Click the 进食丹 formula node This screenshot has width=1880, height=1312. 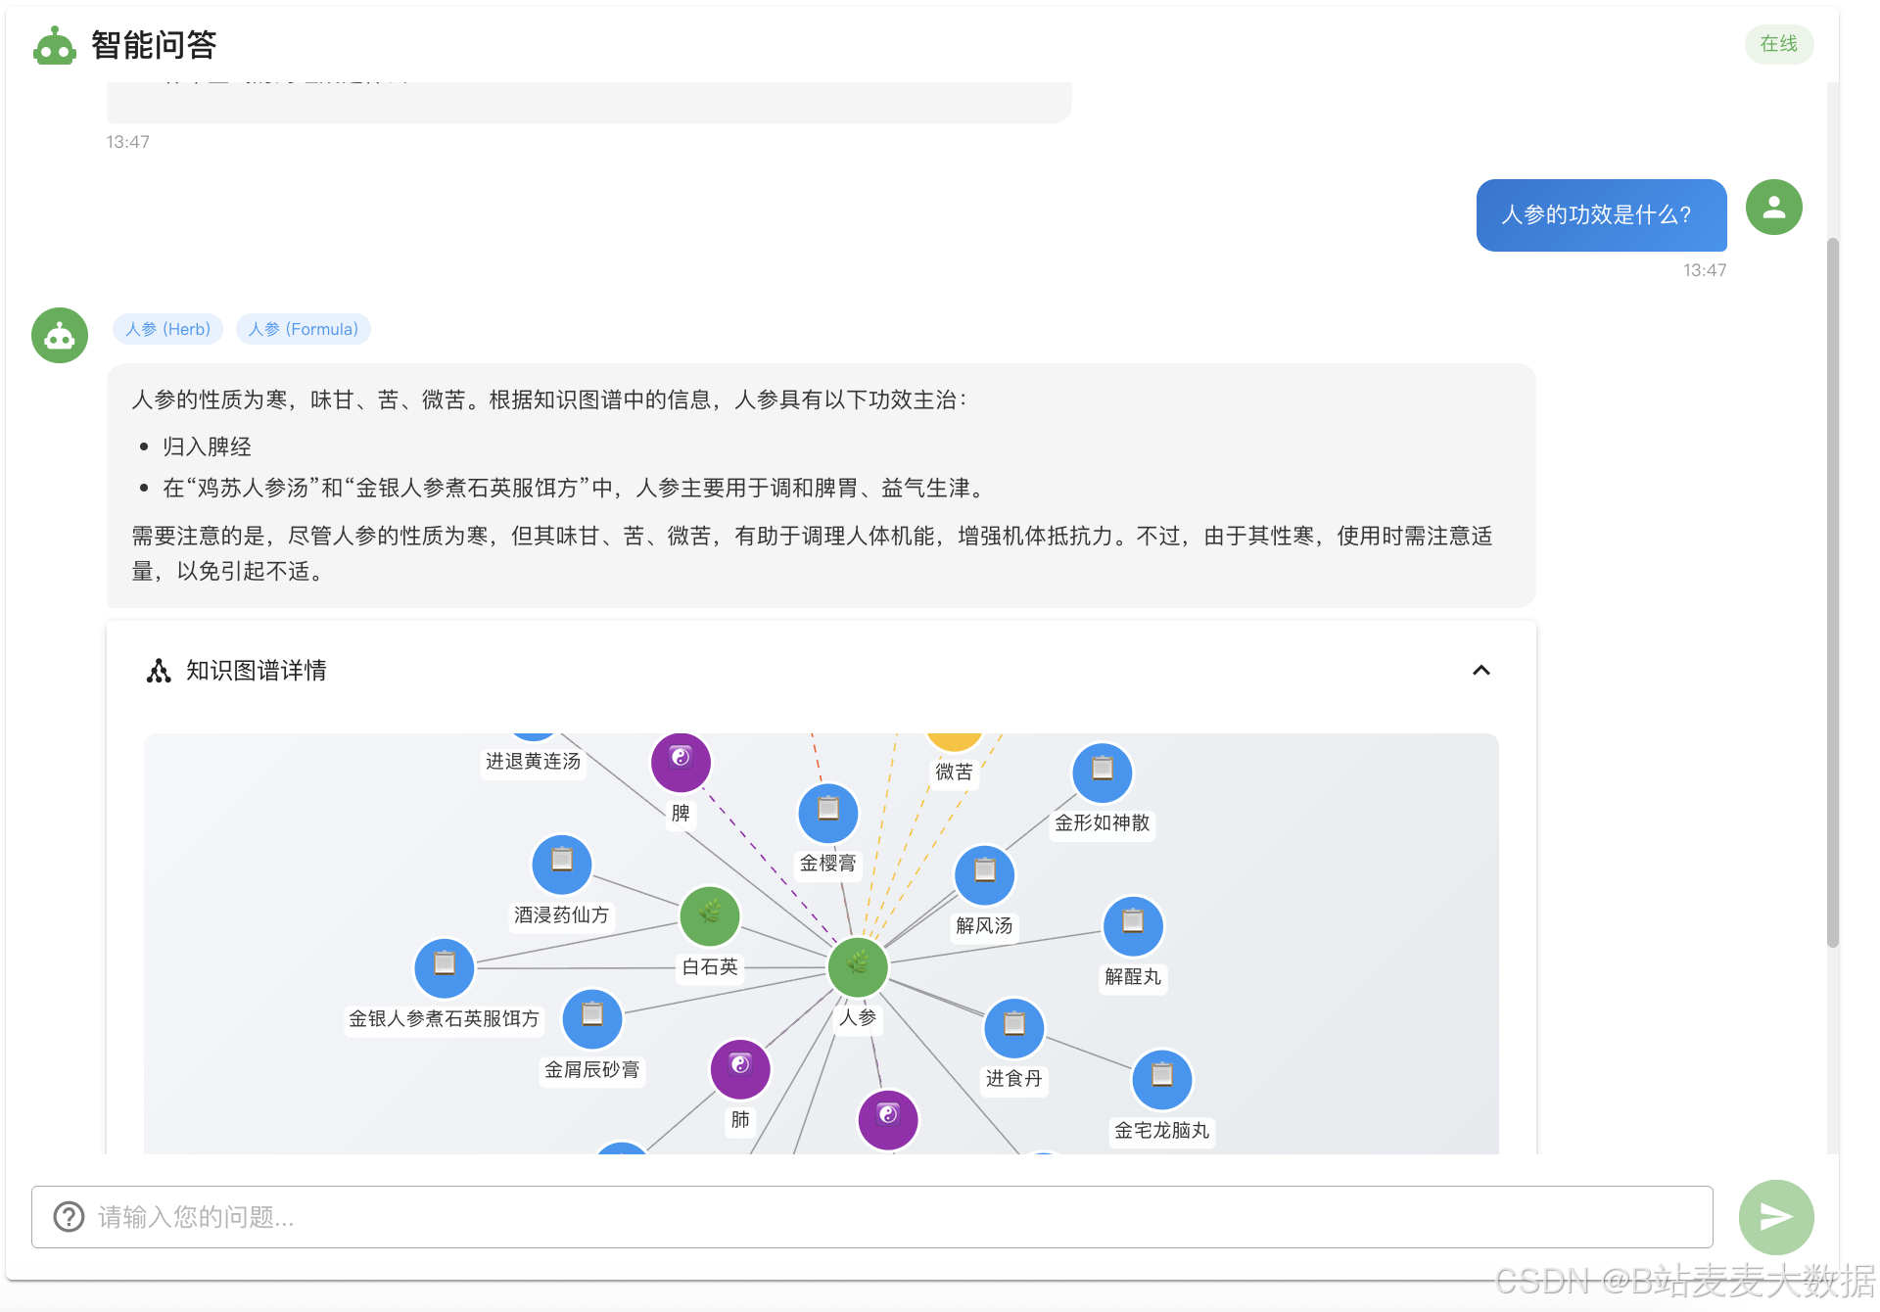pos(1014,1027)
